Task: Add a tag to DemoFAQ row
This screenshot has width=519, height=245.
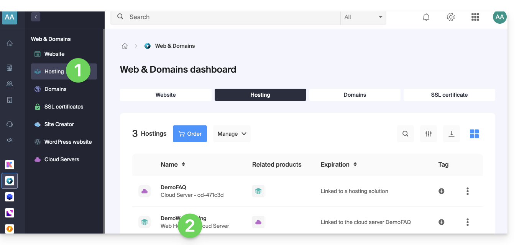Action: click(441, 191)
